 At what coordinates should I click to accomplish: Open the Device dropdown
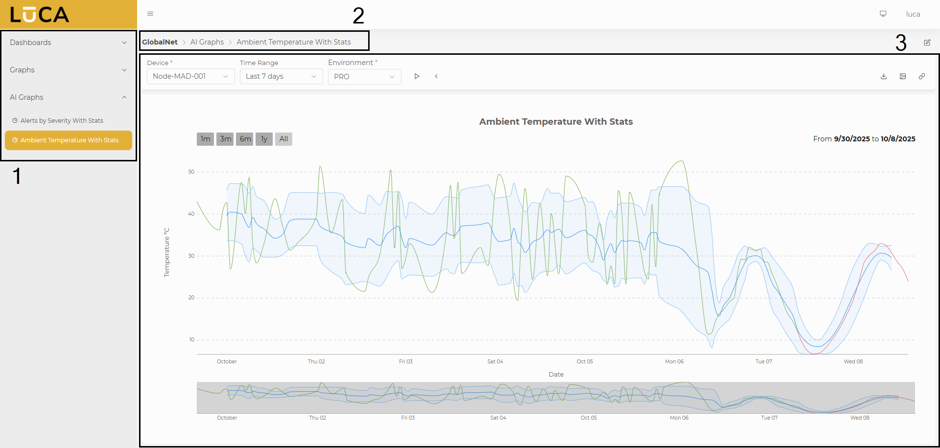tap(190, 76)
